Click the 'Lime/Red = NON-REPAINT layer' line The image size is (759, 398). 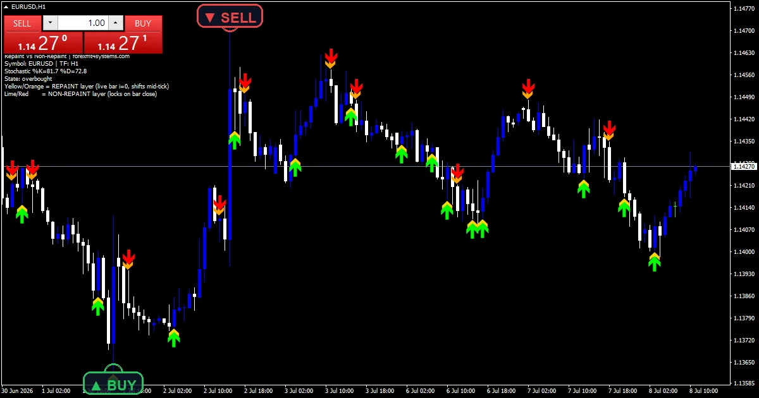point(80,94)
